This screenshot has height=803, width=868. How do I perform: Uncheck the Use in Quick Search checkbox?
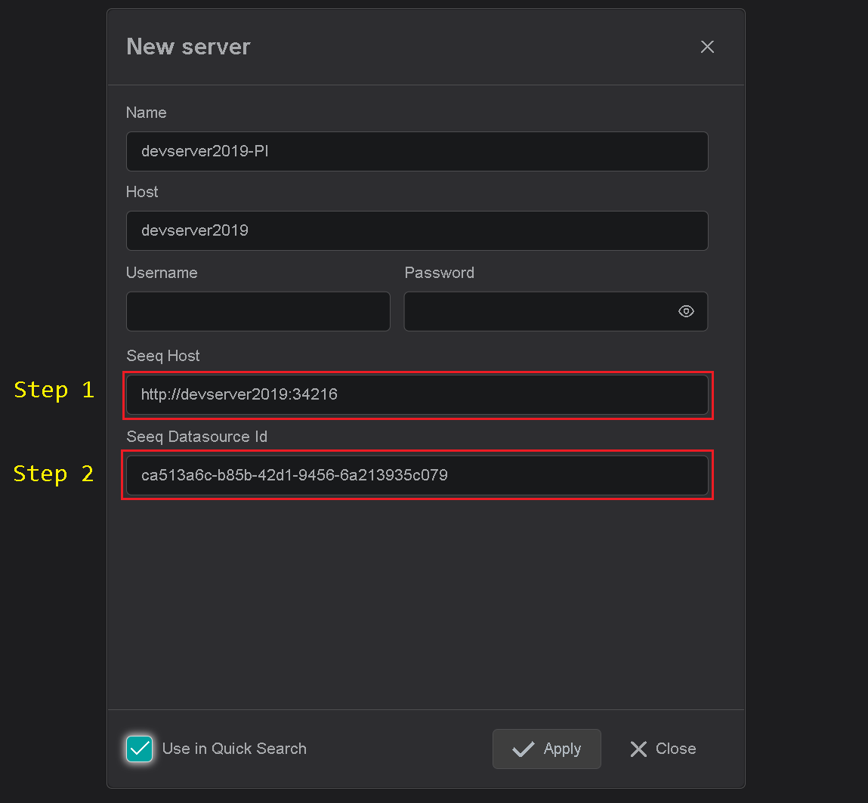point(139,749)
